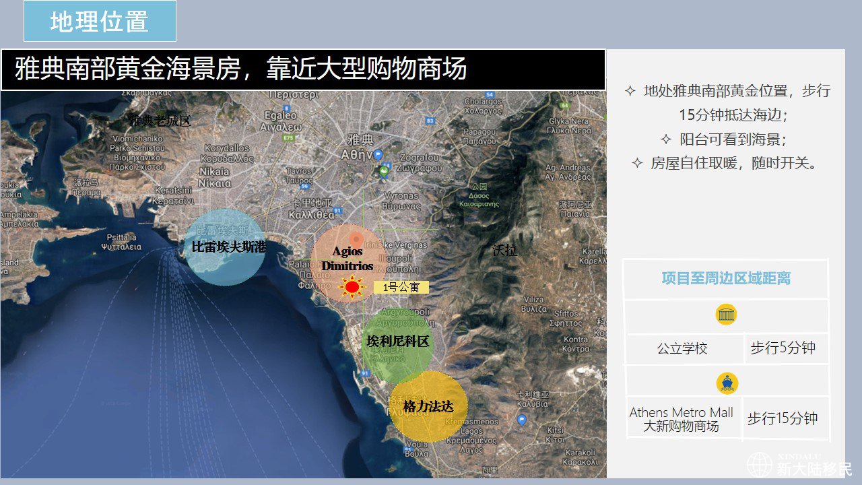Image resolution: width=862 pixels, height=485 pixels.
Task: Click the Korydallos map label
Action: pos(228,153)
